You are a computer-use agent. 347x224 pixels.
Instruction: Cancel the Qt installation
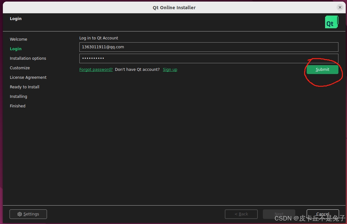coord(323,214)
